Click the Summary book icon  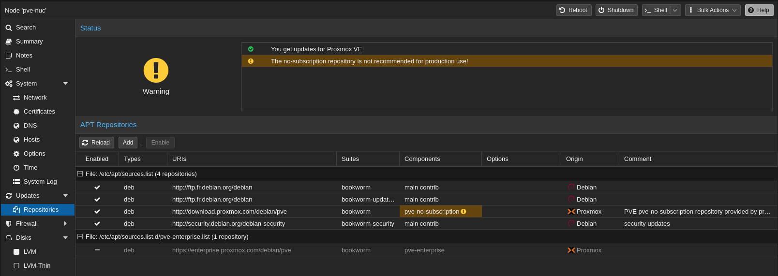click(9, 42)
